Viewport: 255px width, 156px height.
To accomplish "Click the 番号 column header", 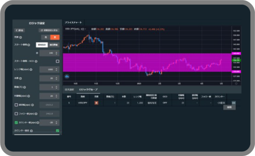I will point(69,97).
